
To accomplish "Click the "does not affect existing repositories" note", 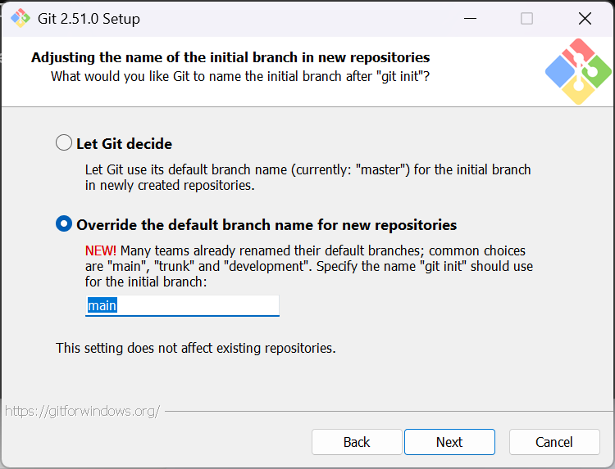I will click(196, 348).
